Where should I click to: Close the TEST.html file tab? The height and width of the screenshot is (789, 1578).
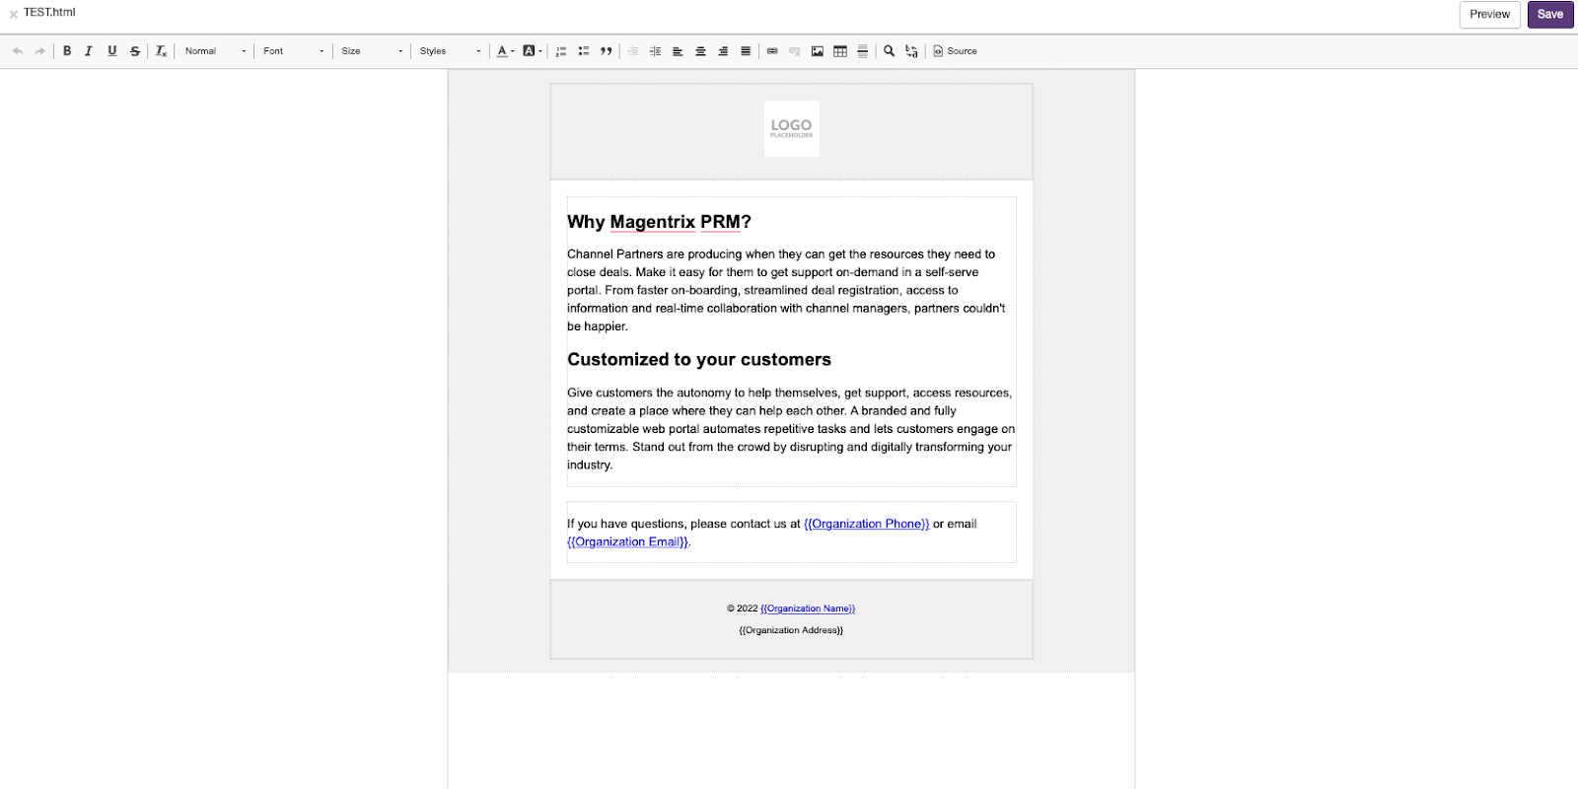click(x=13, y=14)
